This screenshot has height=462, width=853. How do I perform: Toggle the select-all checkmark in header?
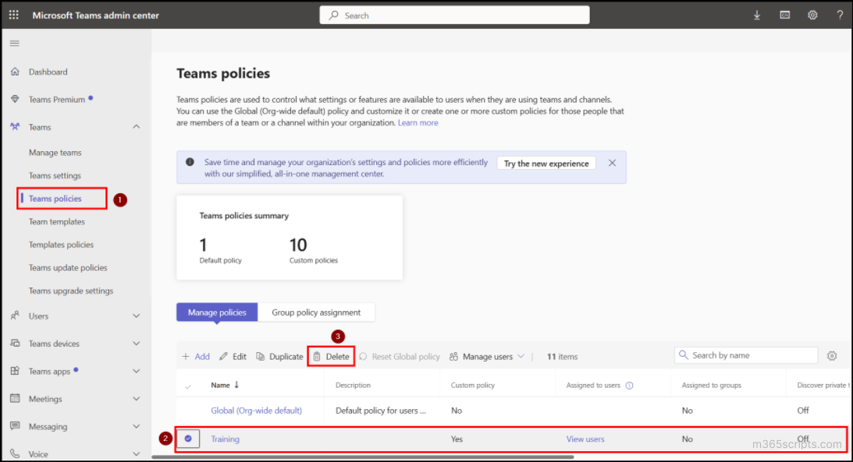coord(188,386)
